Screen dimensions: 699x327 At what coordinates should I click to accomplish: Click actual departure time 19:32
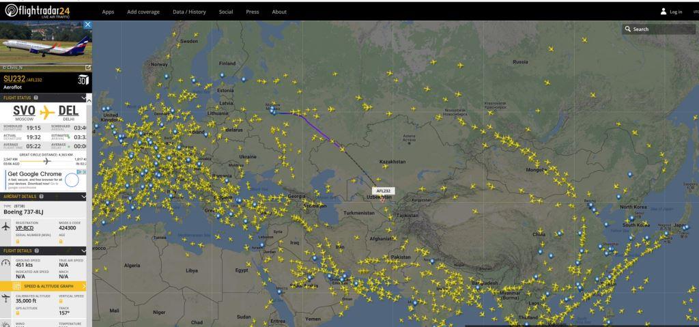click(33, 137)
